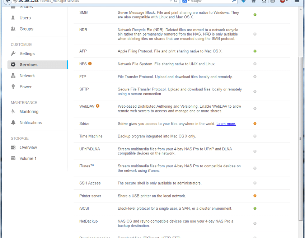Click the Notifications bell icon

[13, 122]
